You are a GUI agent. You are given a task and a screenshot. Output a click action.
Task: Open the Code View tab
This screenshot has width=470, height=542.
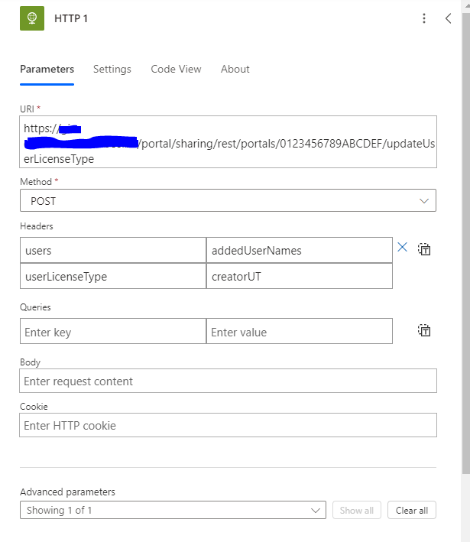(176, 69)
